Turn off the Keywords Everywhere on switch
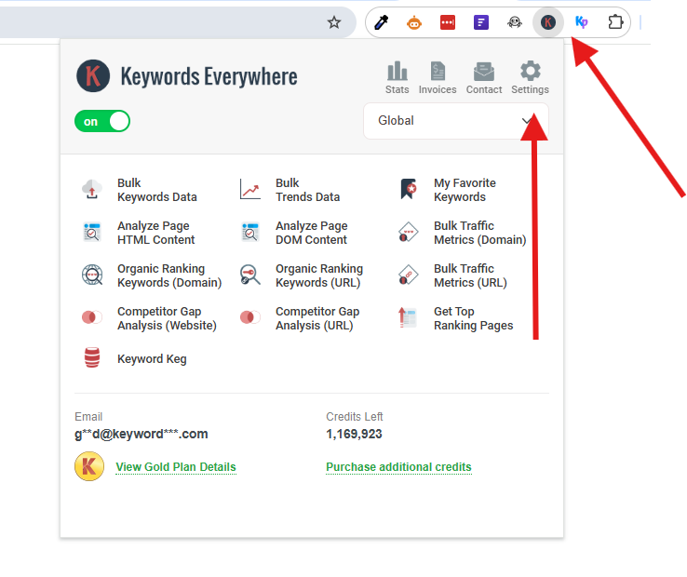The image size is (687, 577). coord(102,121)
